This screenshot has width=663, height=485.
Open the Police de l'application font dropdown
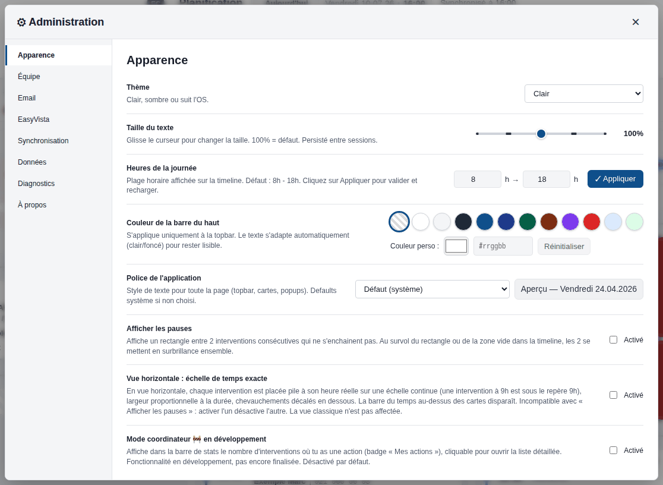coord(432,289)
